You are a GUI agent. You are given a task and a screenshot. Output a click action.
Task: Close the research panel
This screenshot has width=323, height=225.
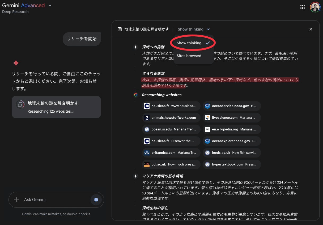311,29
